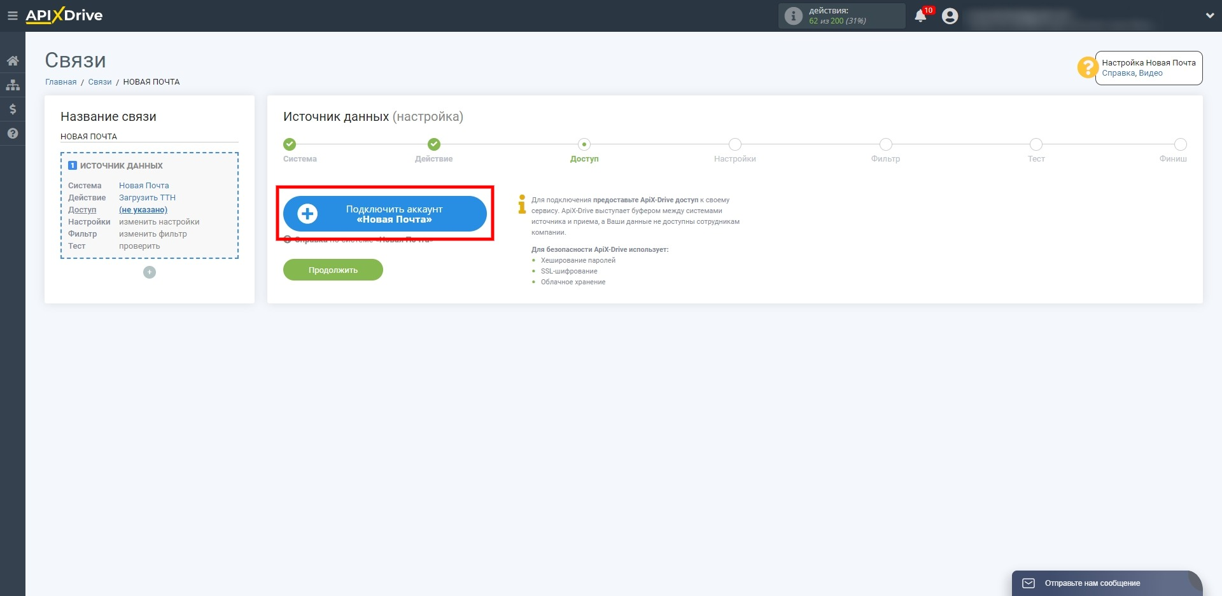
Task: Select the Тест step
Action: coord(1036,144)
